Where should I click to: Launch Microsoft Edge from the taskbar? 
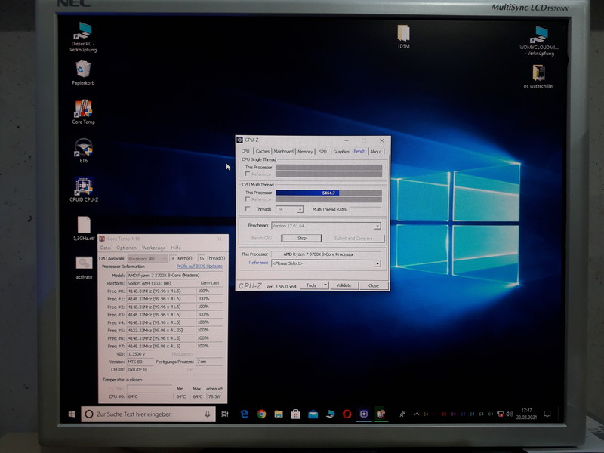point(244,414)
